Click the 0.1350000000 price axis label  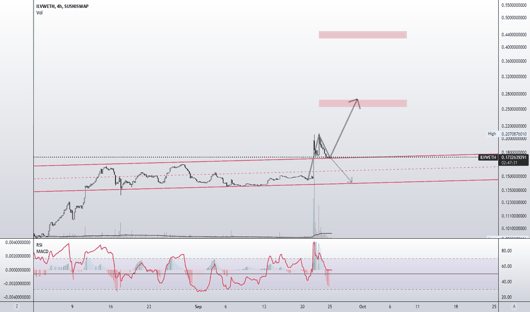pos(514,191)
